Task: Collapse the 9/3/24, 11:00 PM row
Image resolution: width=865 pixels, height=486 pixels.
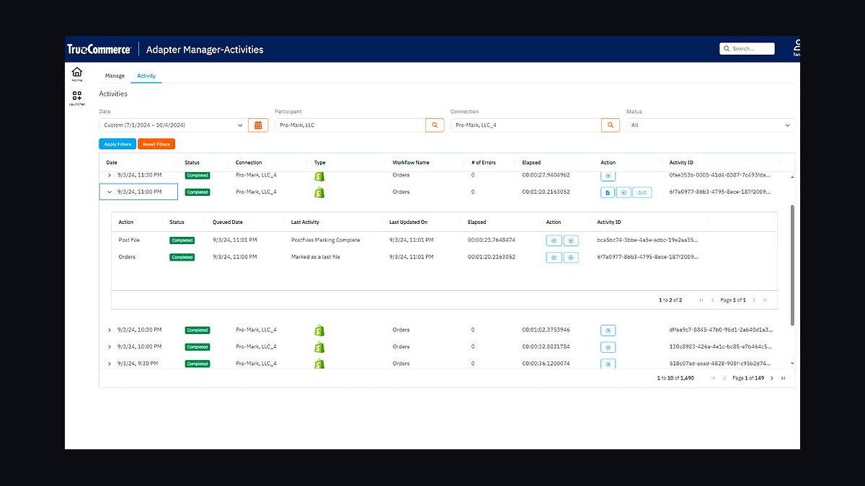Action: pos(110,192)
